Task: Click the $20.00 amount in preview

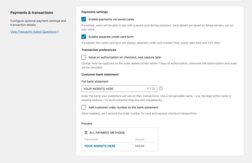Action: point(140,146)
